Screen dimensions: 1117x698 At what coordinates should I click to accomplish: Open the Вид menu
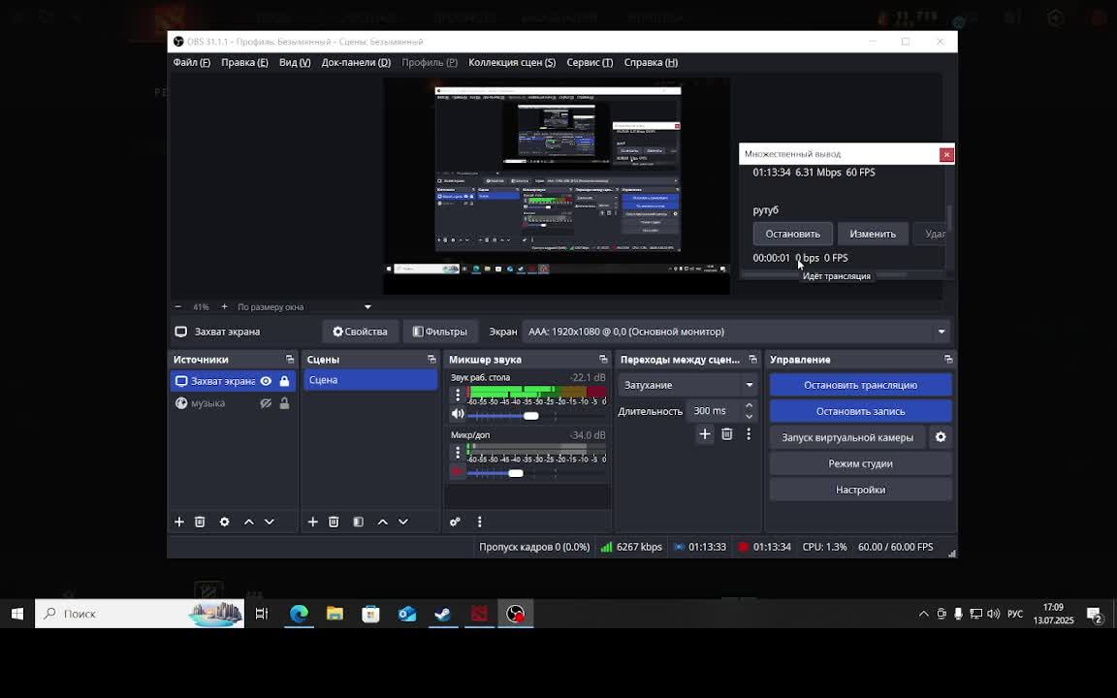point(295,63)
